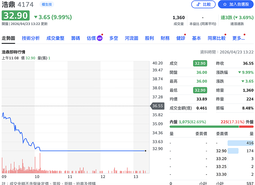Viewport: 255px width, 185px height.
Task: Switch to 股利 tab
Action: pos(149,38)
